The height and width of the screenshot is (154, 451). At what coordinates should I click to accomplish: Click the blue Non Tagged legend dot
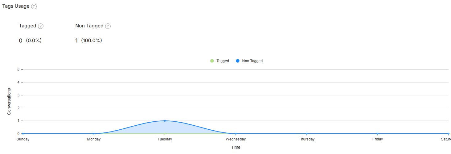coord(237,61)
